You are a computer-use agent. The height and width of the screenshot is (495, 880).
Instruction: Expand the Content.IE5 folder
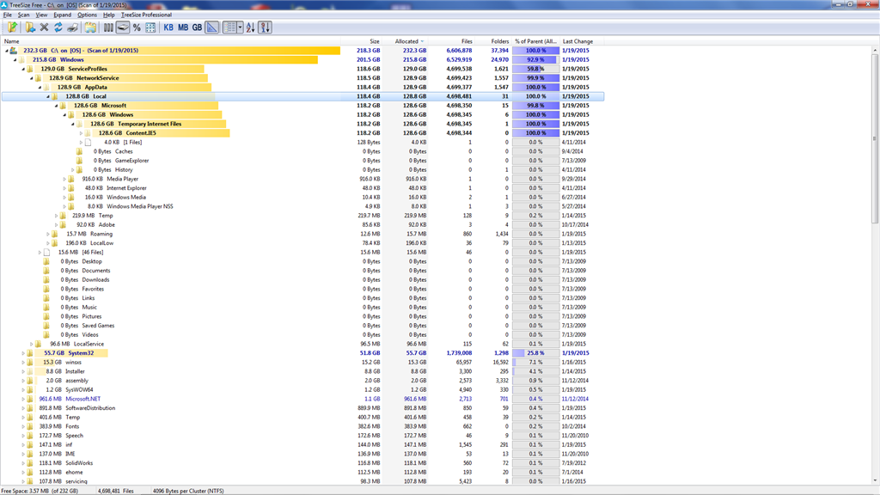82,133
